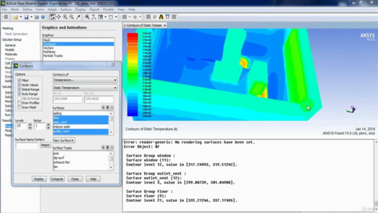Toggle the Filled checkbox
The width and height of the screenshot is (378, 213).
[19, 80]
